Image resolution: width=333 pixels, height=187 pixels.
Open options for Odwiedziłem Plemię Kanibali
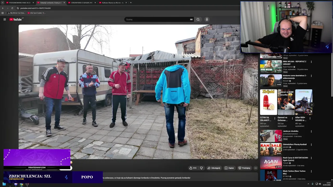(311, 145)
